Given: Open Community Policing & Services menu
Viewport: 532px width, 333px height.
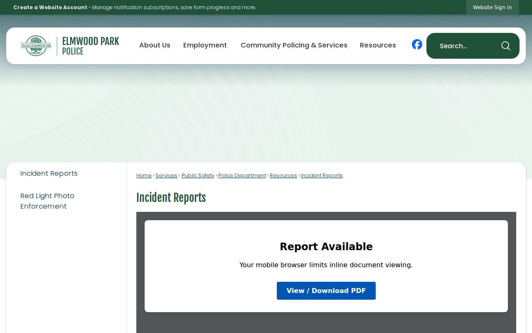Looking at the screenshot, I should (294, 45).
